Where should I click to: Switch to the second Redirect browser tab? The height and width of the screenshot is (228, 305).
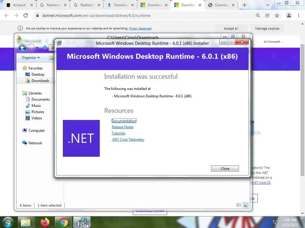[87, 5]
